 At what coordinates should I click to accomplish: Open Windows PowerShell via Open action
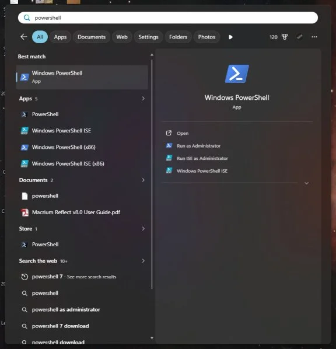[183, 133]
